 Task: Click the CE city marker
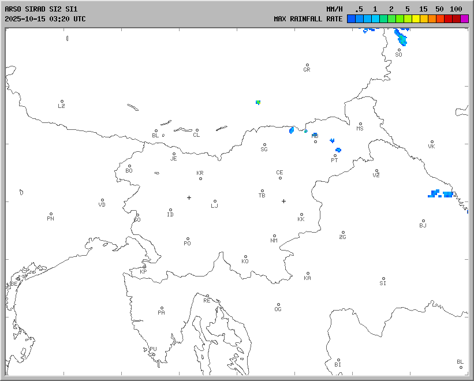pyautogui.click(x=280, y=178)
